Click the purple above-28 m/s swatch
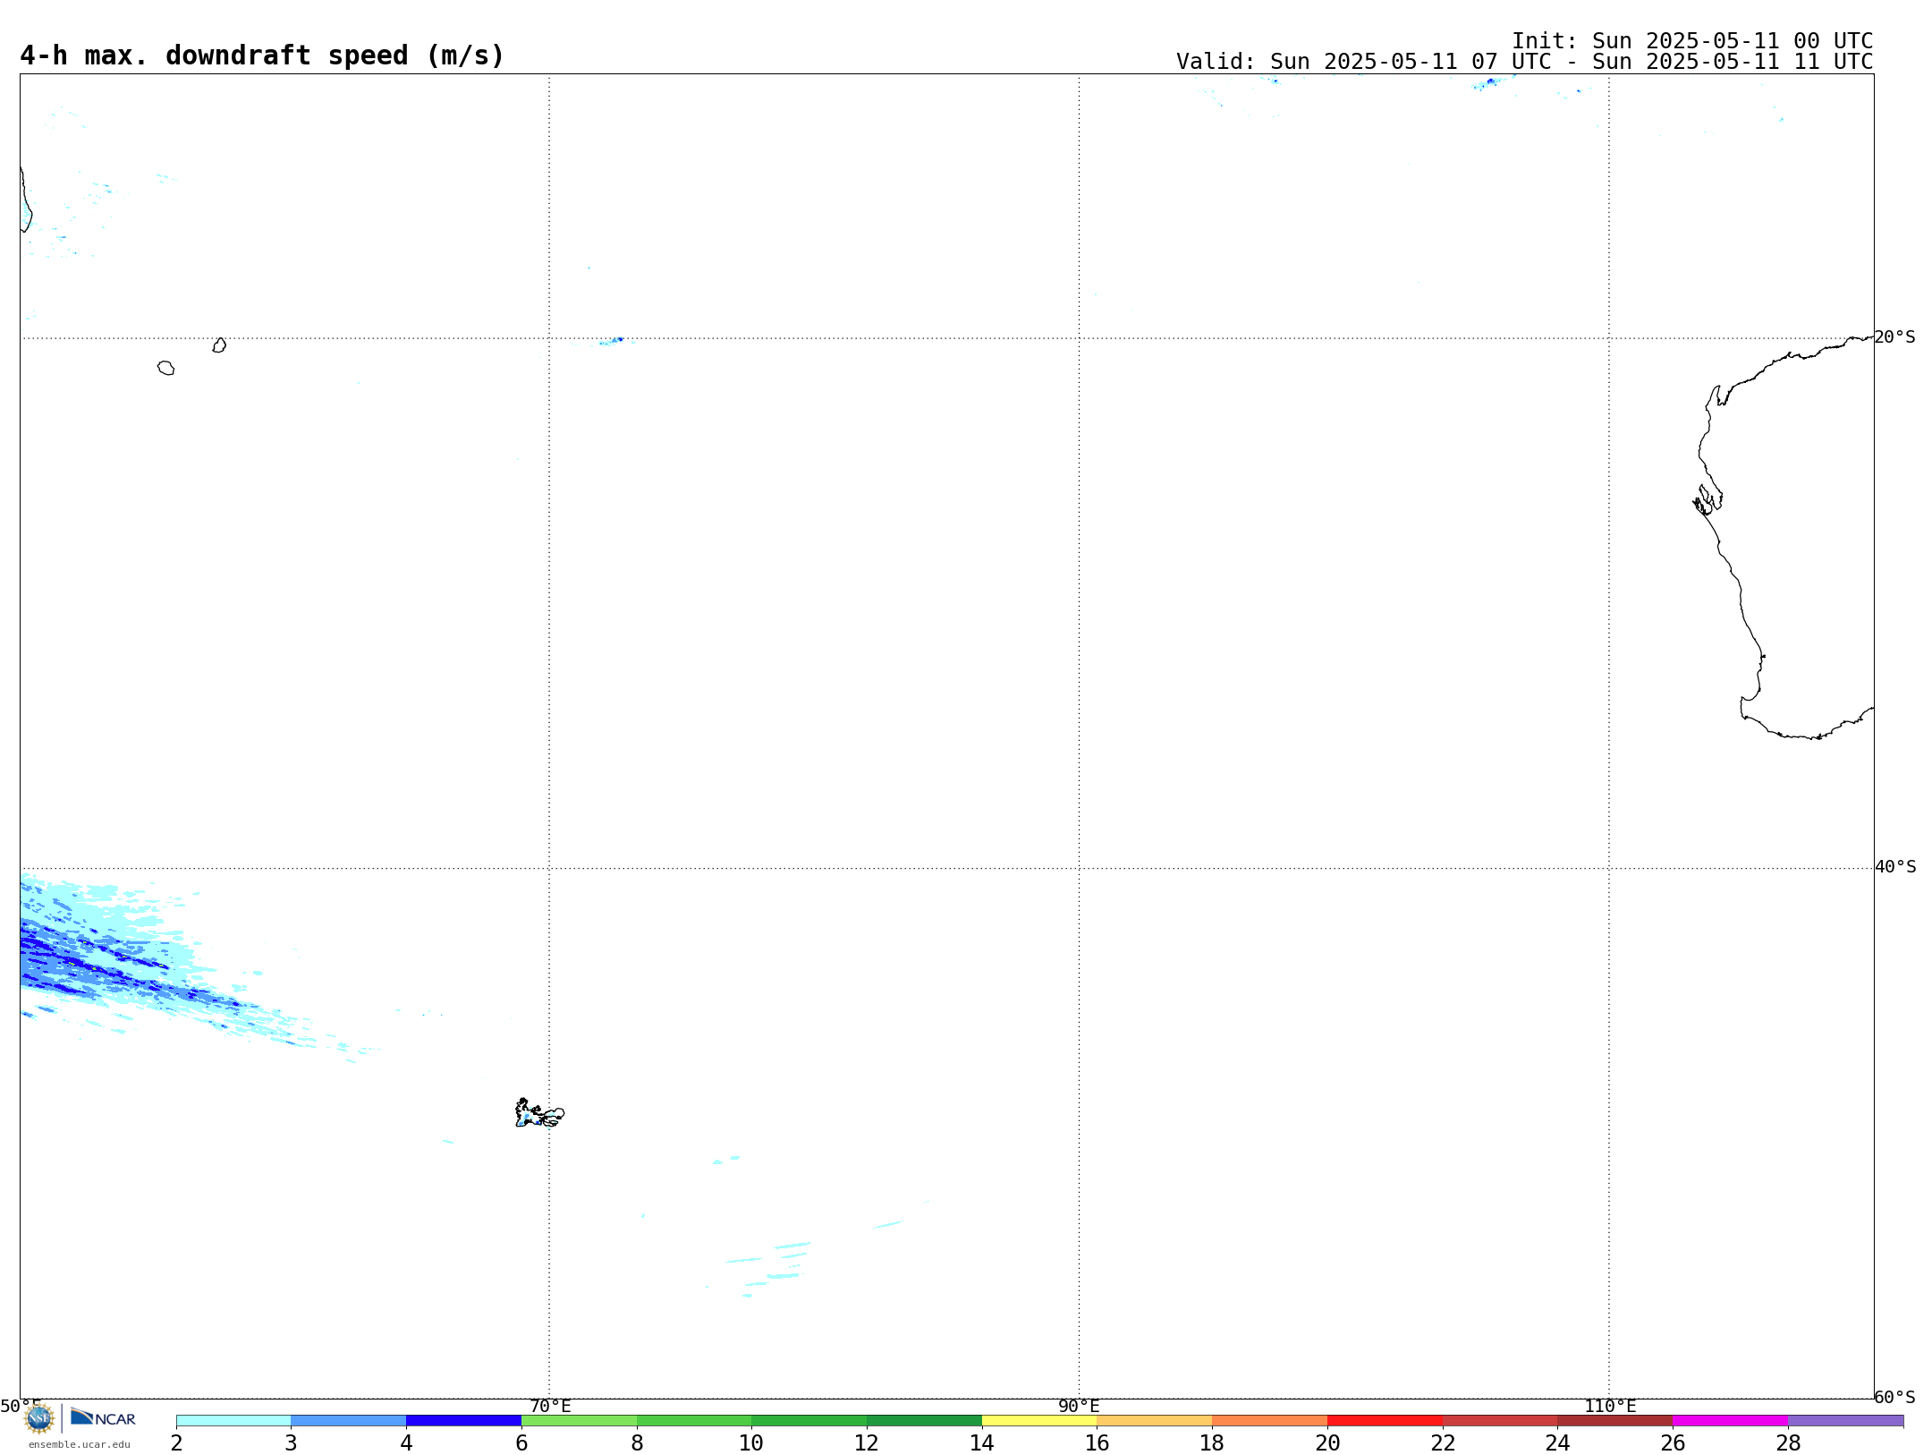1932x1455 pixels. pyautogui.click(x=1846, y=1420)
